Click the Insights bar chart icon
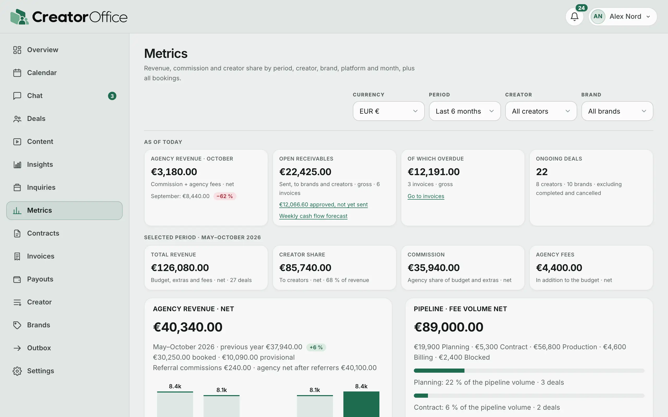The image size is (668, 417). [17, 165]
